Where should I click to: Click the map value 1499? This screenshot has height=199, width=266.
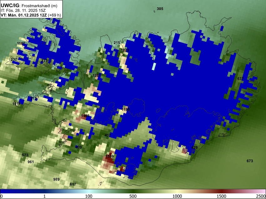click(85, 116)
